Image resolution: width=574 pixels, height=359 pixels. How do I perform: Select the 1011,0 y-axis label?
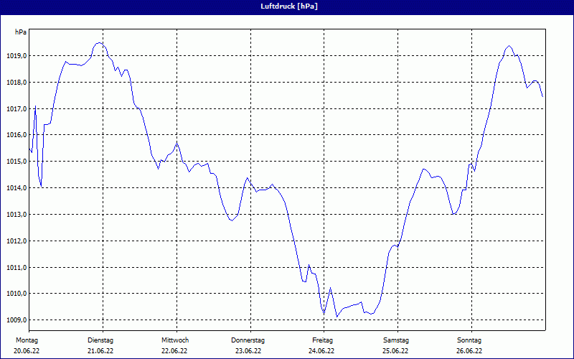(15, 268)
